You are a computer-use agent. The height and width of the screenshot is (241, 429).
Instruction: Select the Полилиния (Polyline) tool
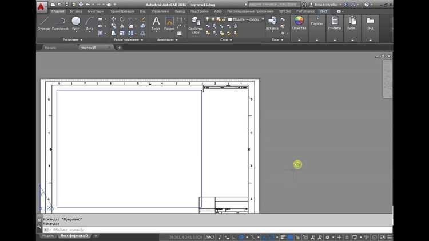[x=60, y=23]
